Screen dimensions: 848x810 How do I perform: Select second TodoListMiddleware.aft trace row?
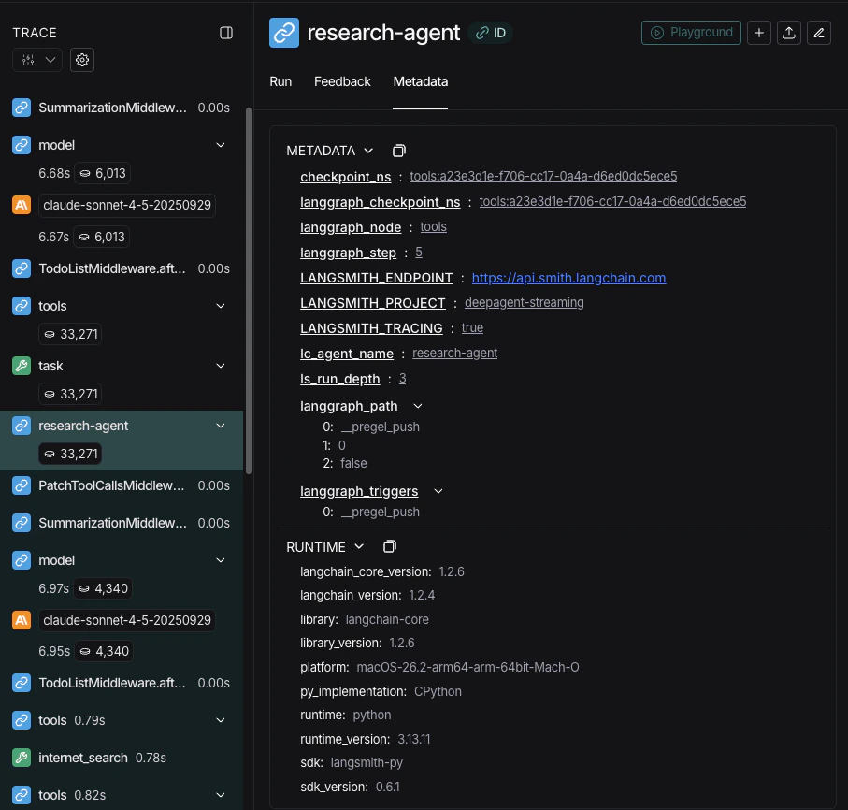coord(122,684)
